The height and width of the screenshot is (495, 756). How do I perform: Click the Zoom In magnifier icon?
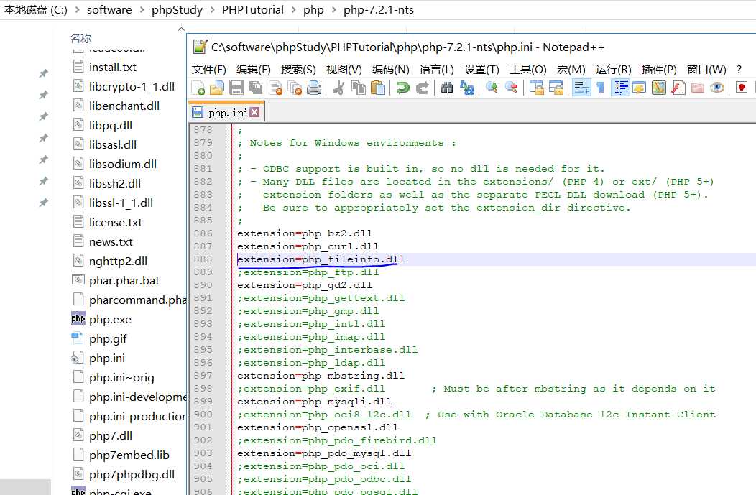(492, 88)
